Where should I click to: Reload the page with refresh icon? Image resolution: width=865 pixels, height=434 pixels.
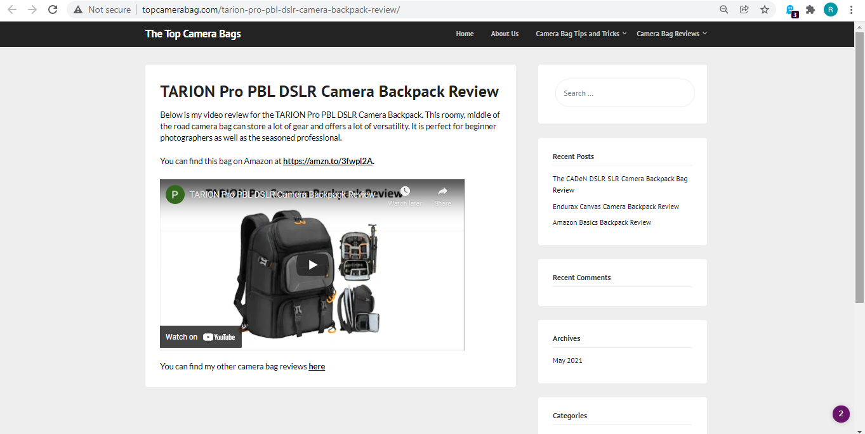tap(53, 10)
